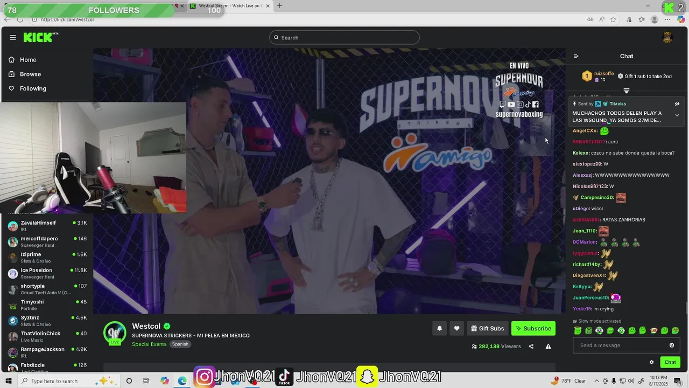Open Microsoft Edge from the taskbar
The height and width of the screenshot is (388, 689).
coord(182,381)
